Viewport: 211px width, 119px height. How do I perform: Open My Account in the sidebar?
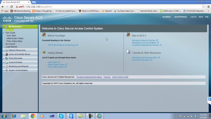(10, 44)
